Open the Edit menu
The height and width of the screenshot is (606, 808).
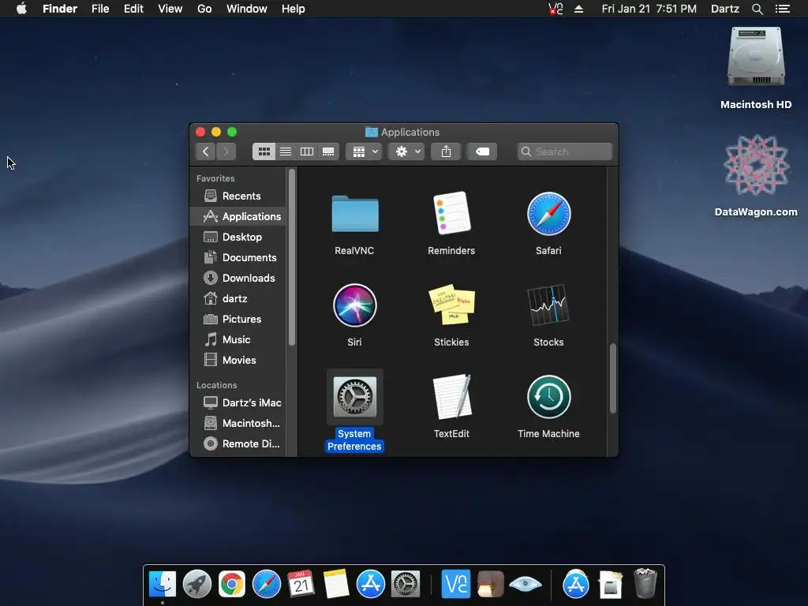133,9
